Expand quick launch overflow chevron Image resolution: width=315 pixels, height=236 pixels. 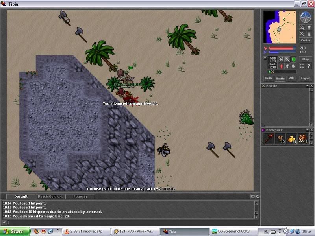[58, 230]
